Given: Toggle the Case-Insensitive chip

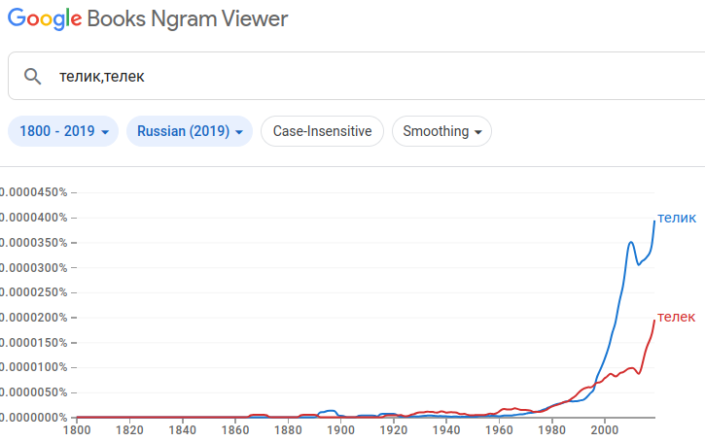Looking at the screenshot, I should (x=322, y=131).
